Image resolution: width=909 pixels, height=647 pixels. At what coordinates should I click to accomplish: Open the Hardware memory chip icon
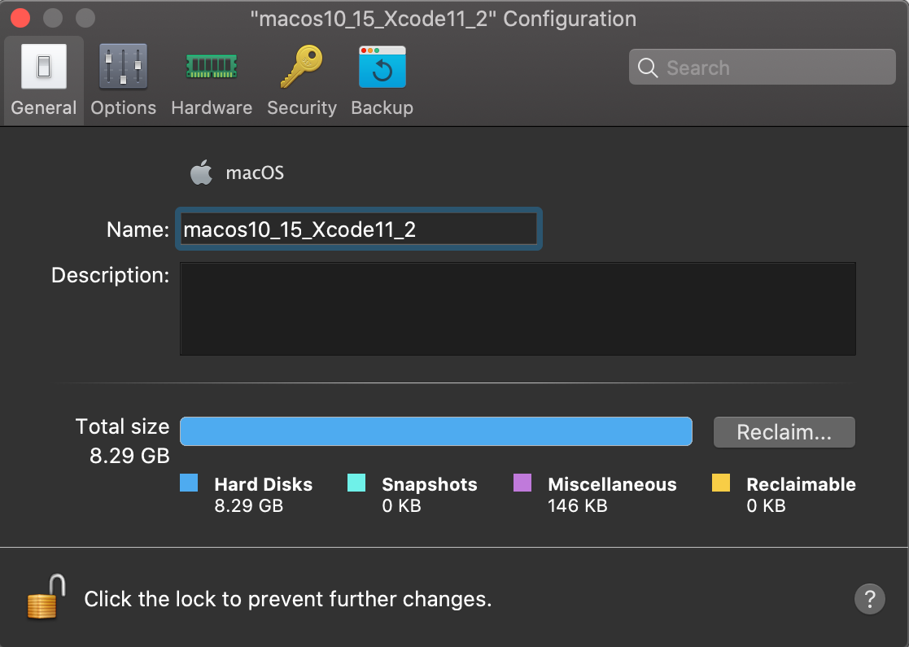(211, 67)
